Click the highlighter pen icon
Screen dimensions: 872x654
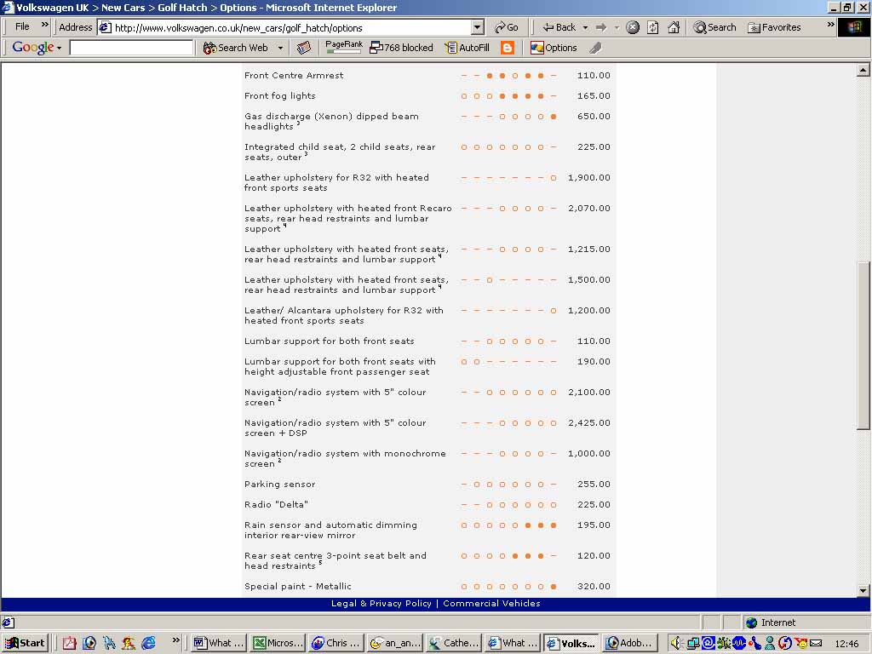(x=595, y=48)
